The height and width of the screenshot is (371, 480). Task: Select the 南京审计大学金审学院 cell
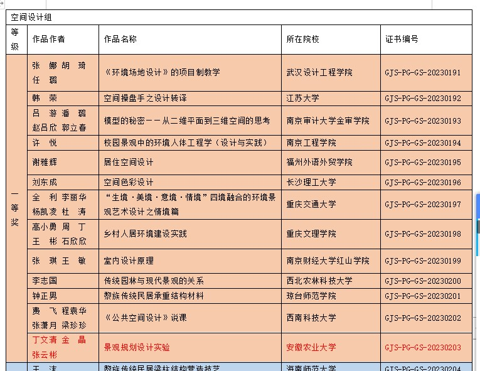[328, 121]
